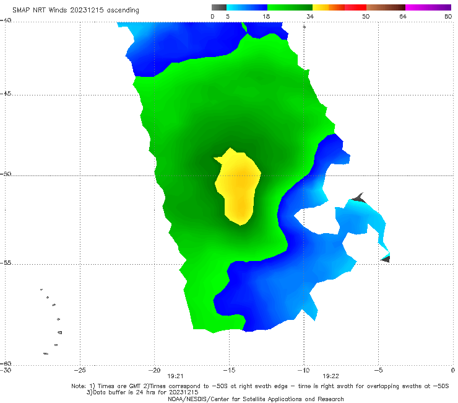This screenshot has height=403, width=458.
Task: Click the title 'SMAP NRT Winds 20231215 ascending'
Action: [76, 10]
